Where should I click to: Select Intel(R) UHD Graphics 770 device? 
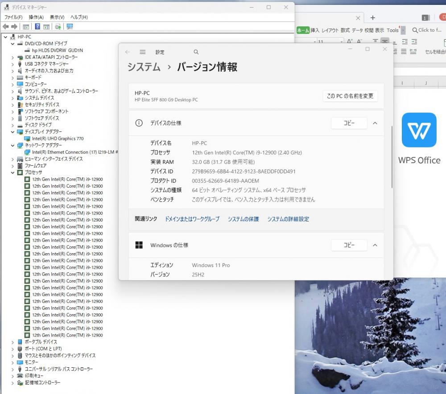click(x=58, y=139)
